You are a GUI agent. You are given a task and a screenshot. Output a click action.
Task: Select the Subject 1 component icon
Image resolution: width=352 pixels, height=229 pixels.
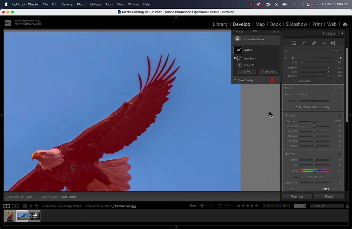[240, 65]
